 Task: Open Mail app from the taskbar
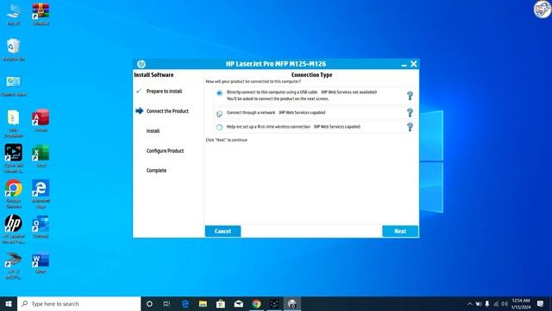(239, 304)
